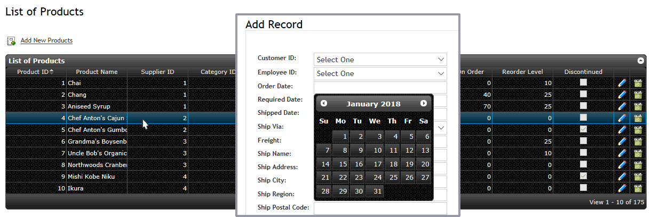Sort by Product Name column header
652x217 pixels.
pyautogui.click(x=97, y=72)
